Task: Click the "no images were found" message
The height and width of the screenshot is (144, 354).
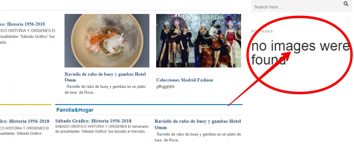Action: tap(300, 53)
